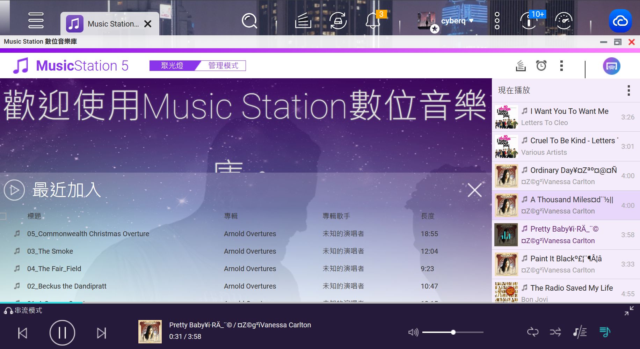
Task: Toggle 串流模式 streaming mode headphones
Action: pyautogui.click(x=23, y=310)
